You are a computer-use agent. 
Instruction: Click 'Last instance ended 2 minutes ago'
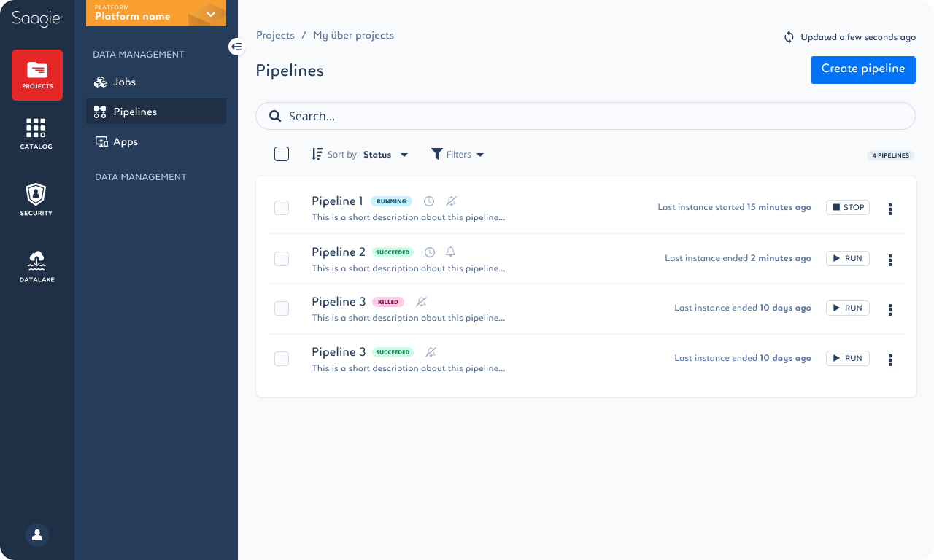[x=738, y=259]
